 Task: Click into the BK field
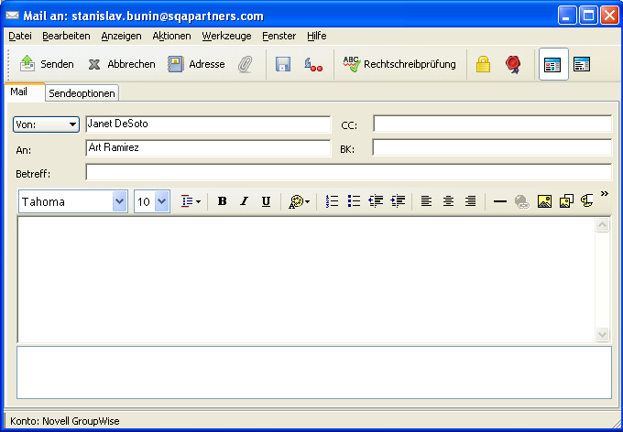[492, 147]
